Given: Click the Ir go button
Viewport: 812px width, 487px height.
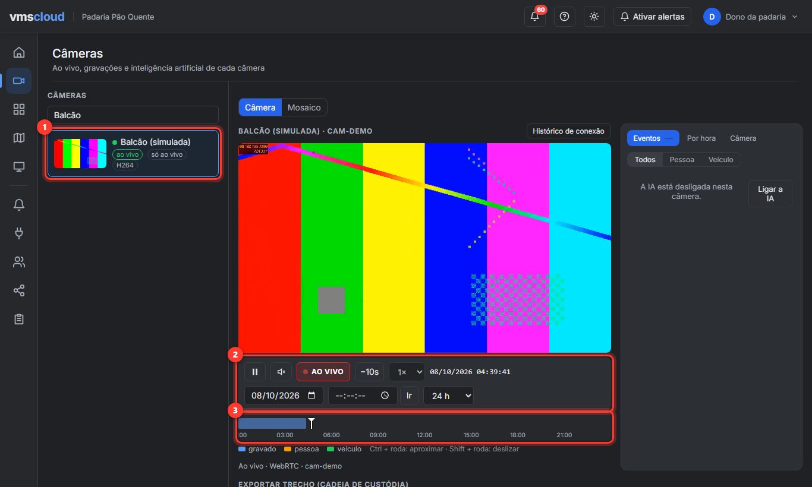Looking at the screenshot, I should point(409,396).
